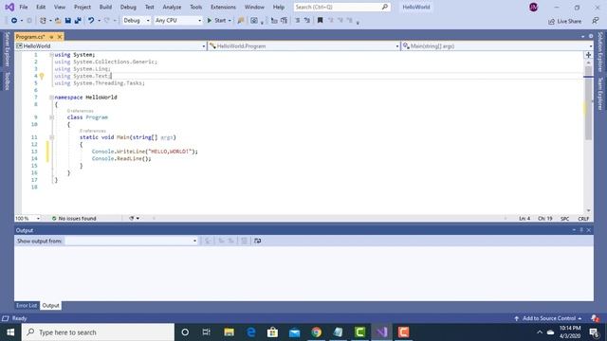Click the increase indent toolbar icon
The height and width of the screenshot is (341, 607).
(x=307, y=21)
